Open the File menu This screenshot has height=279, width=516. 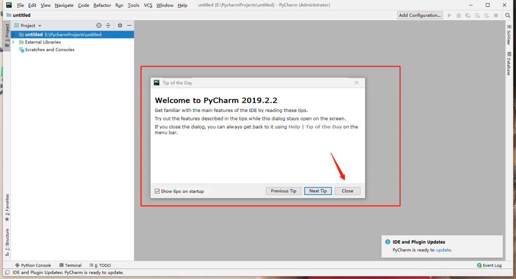[x=21, y=5]
